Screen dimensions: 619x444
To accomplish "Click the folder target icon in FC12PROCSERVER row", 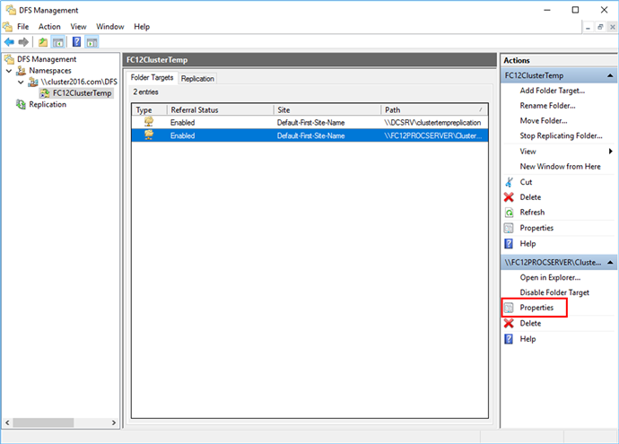I will (x=149, y=135).
